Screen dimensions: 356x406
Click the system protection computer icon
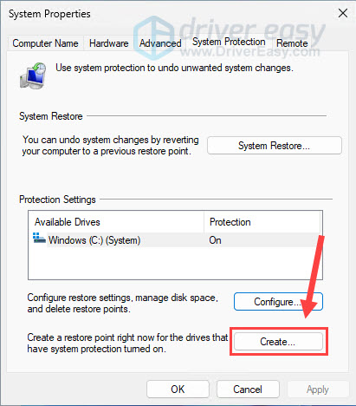click(x=33, y=75)
